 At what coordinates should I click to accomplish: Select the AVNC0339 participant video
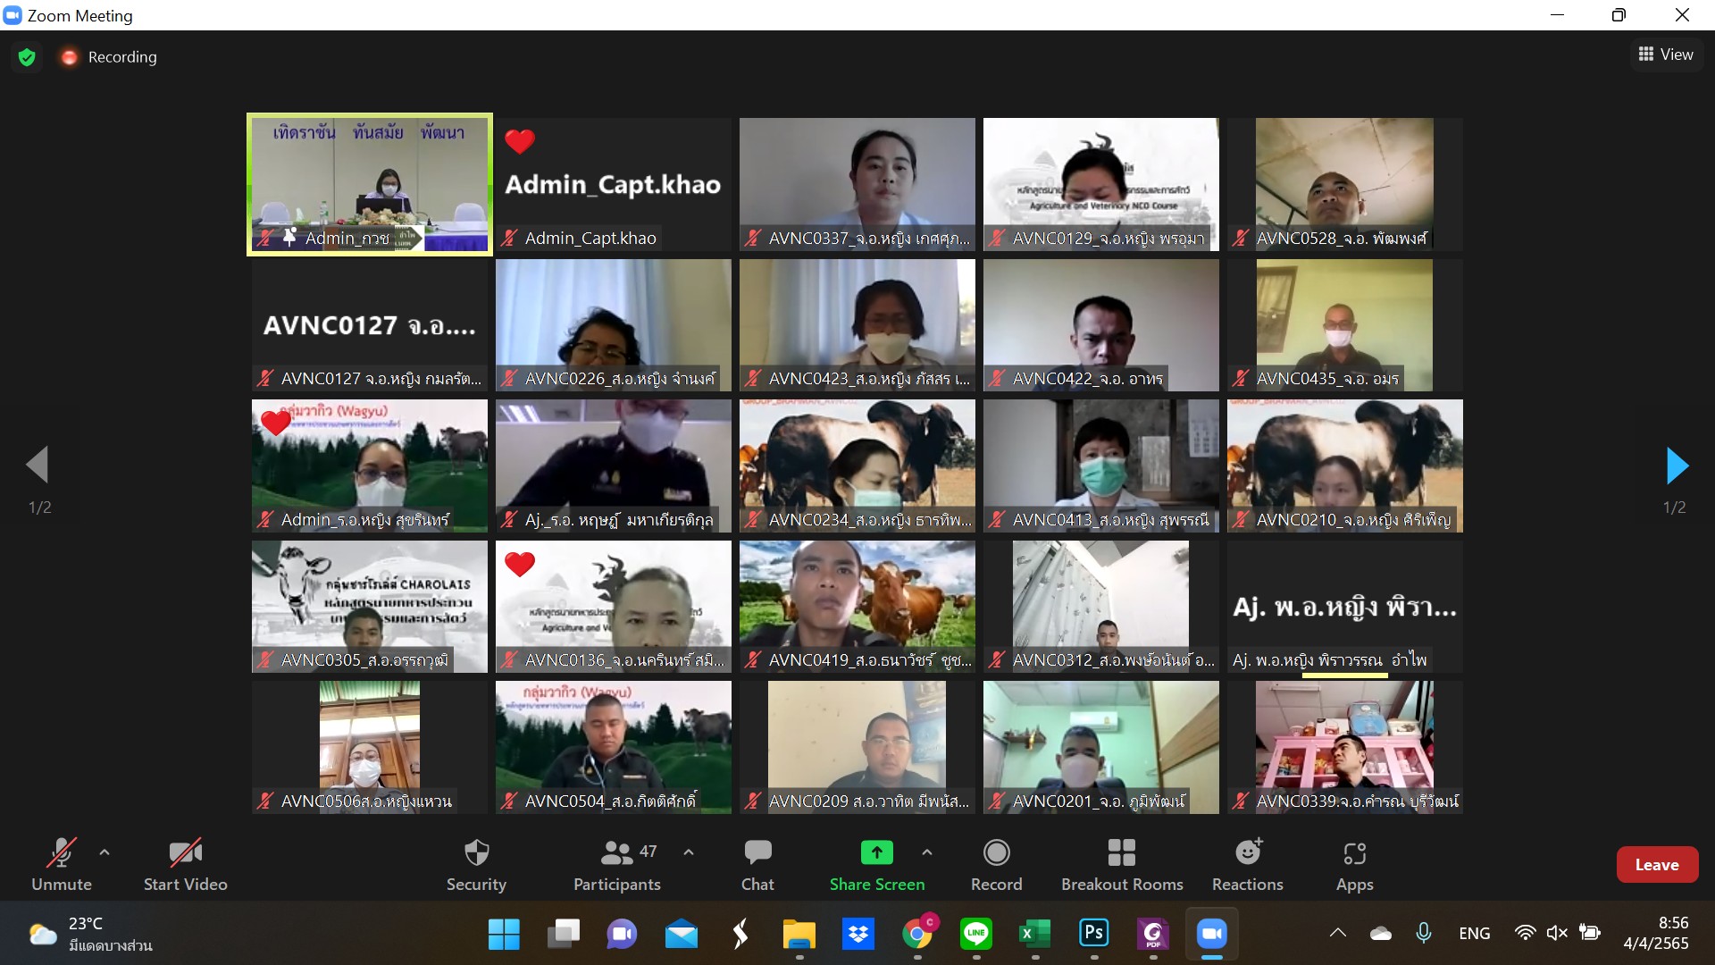[1345, 747]
